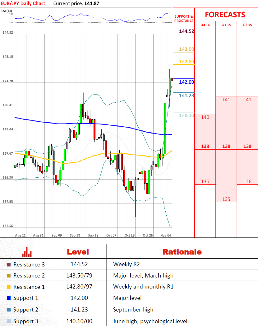Click the red bar chart icon in table header
Viewport: 258px width, 326px height.
26,252
